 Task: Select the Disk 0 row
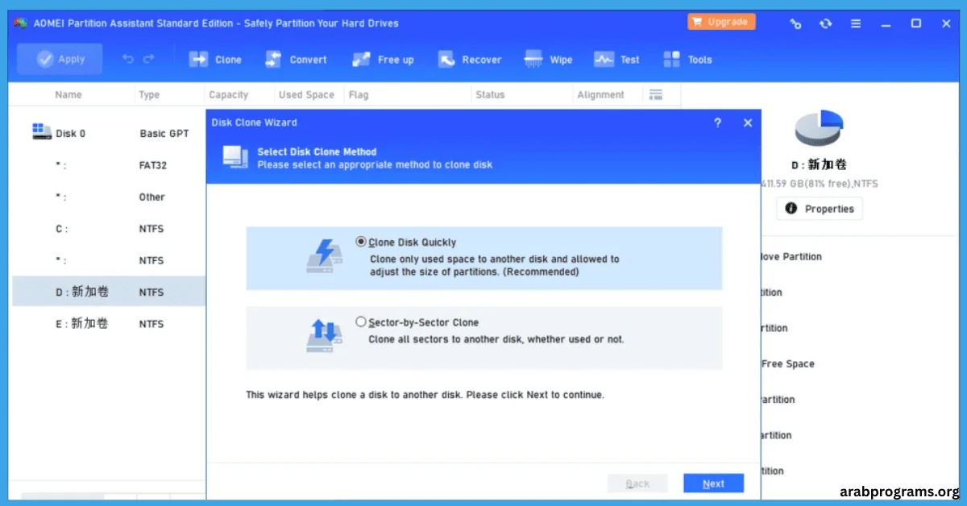coord(109,133)
